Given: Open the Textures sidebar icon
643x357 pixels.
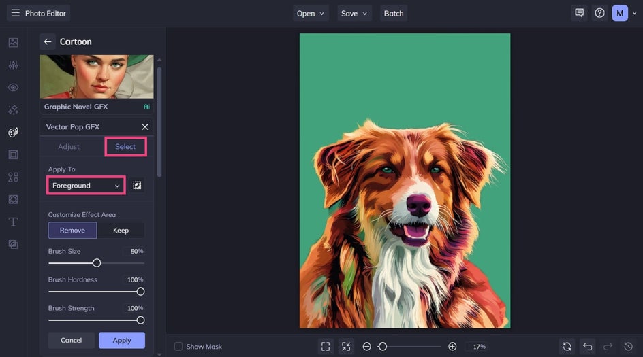Looking at the screenshot, I should pyautogui.click(x=13, y=199).
